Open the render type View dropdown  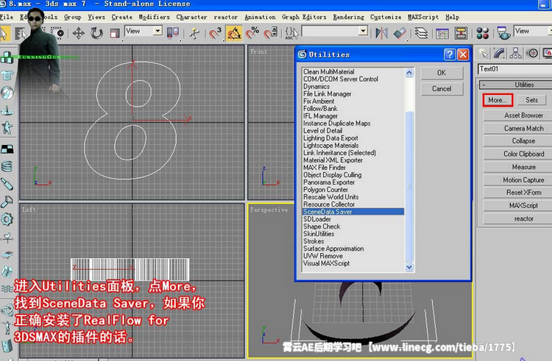pos(533,31)
